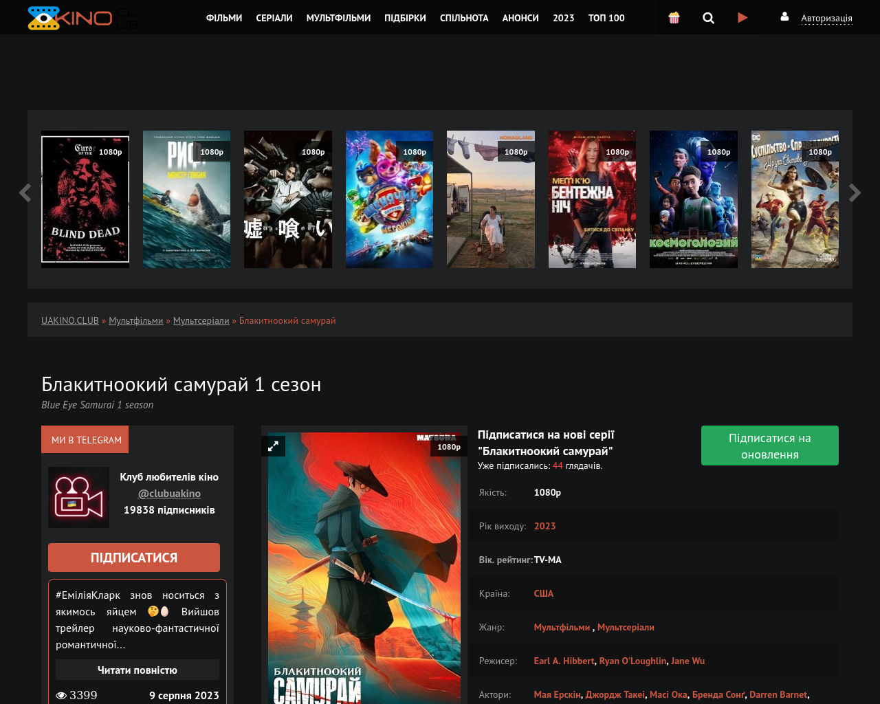Image resolution: width=880 pixels, height=704 pixels.
Task: Click the Ми в Telegram tab
Action: click(85, 440)
